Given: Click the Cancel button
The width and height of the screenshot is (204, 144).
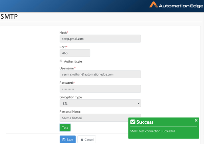Looking at the screenshot, I should coord(87,140).
